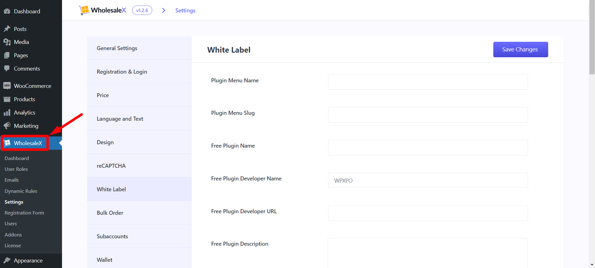Screen dimensions: 595x268
Task: Focus the Plugin Menu Name field
Action: coord(428,82)
